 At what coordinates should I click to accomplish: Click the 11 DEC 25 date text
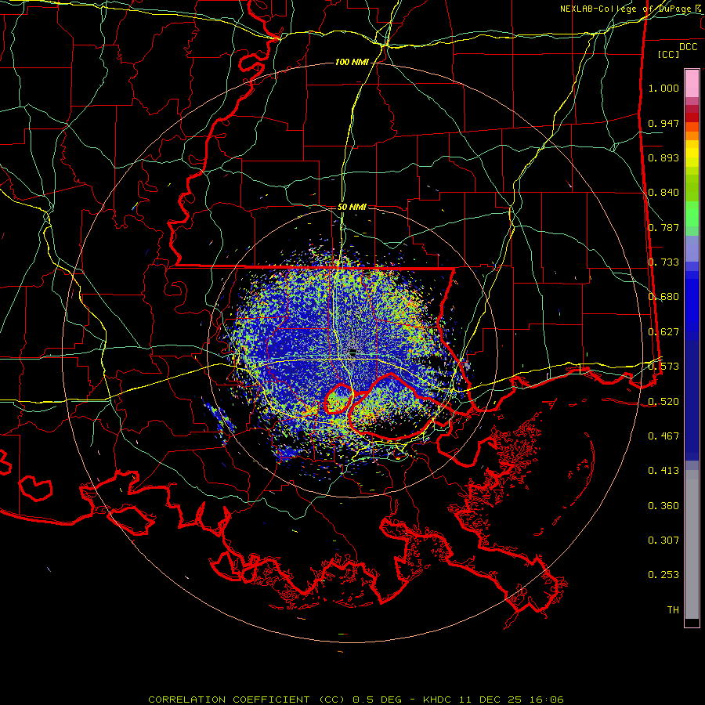coord(490,700)
